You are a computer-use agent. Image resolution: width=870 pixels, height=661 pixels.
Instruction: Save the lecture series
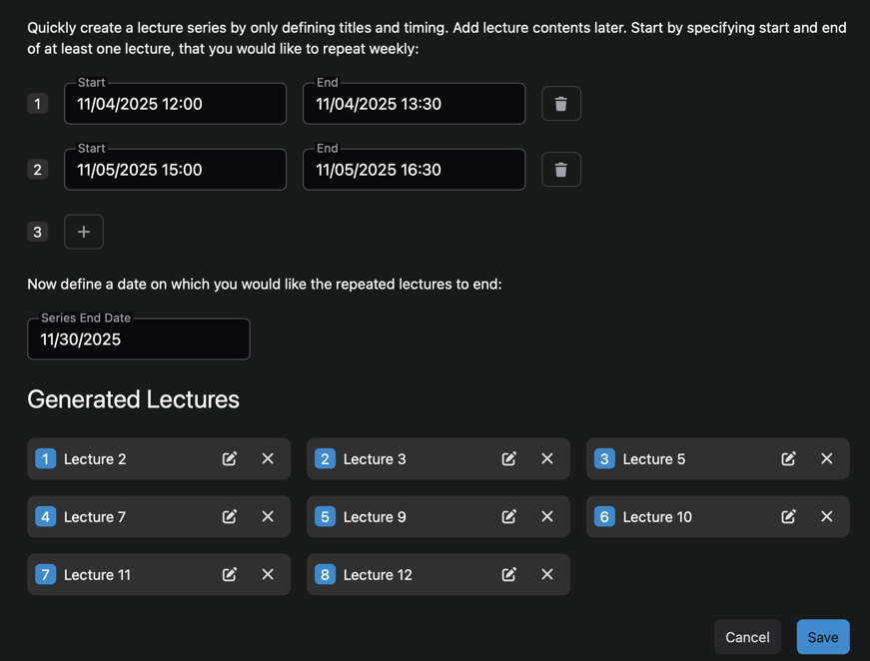(x=822, y=636)
